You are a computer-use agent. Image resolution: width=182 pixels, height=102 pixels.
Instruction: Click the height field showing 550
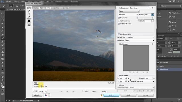tap(122, 81)
